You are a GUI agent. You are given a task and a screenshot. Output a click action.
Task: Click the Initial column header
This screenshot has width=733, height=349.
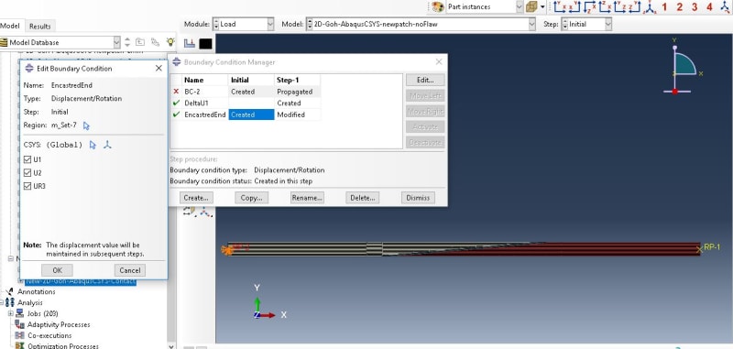tap(251, 80)
